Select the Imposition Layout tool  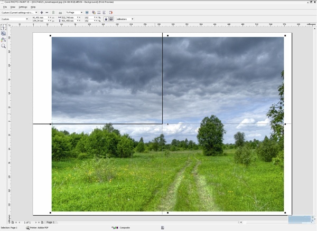[x=4, y=33]
